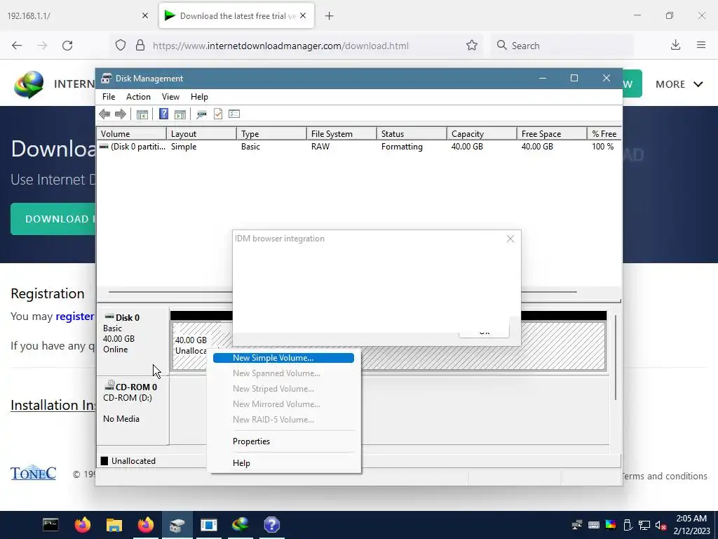Click Disk Management icon in the taskbar

[x=177, y=525]
